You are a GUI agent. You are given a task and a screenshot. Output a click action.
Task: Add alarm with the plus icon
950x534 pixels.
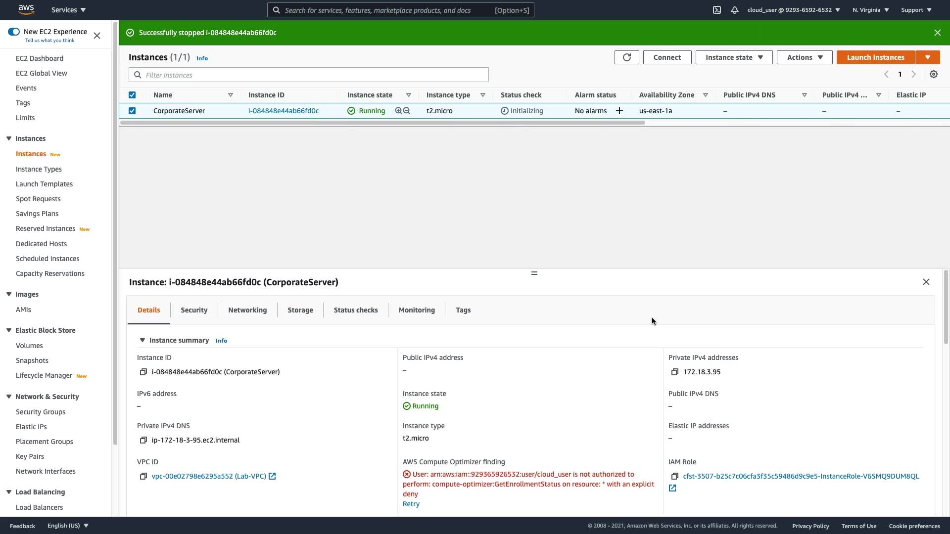[x=619, y=111]
